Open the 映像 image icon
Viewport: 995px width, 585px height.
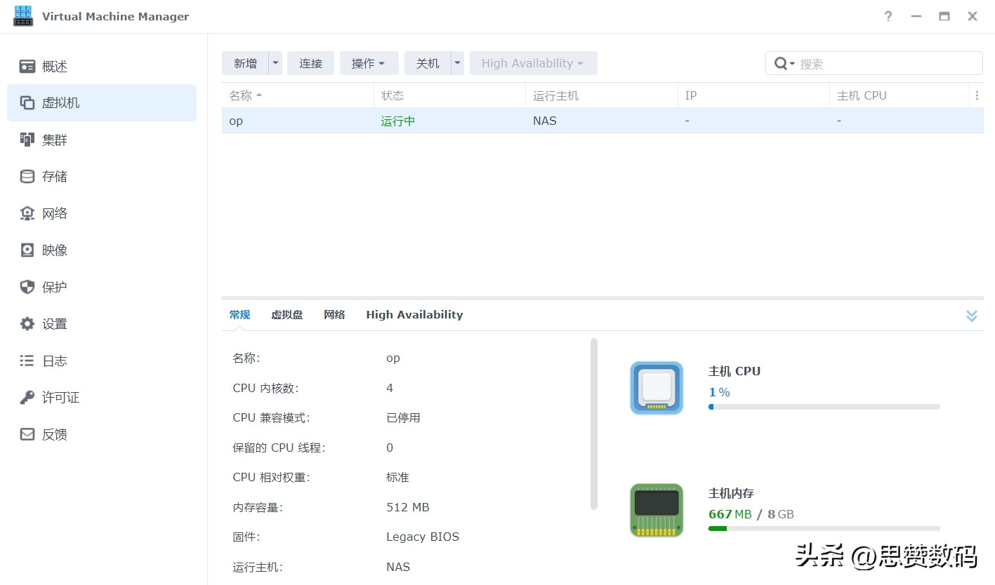[x=27, y=250]
